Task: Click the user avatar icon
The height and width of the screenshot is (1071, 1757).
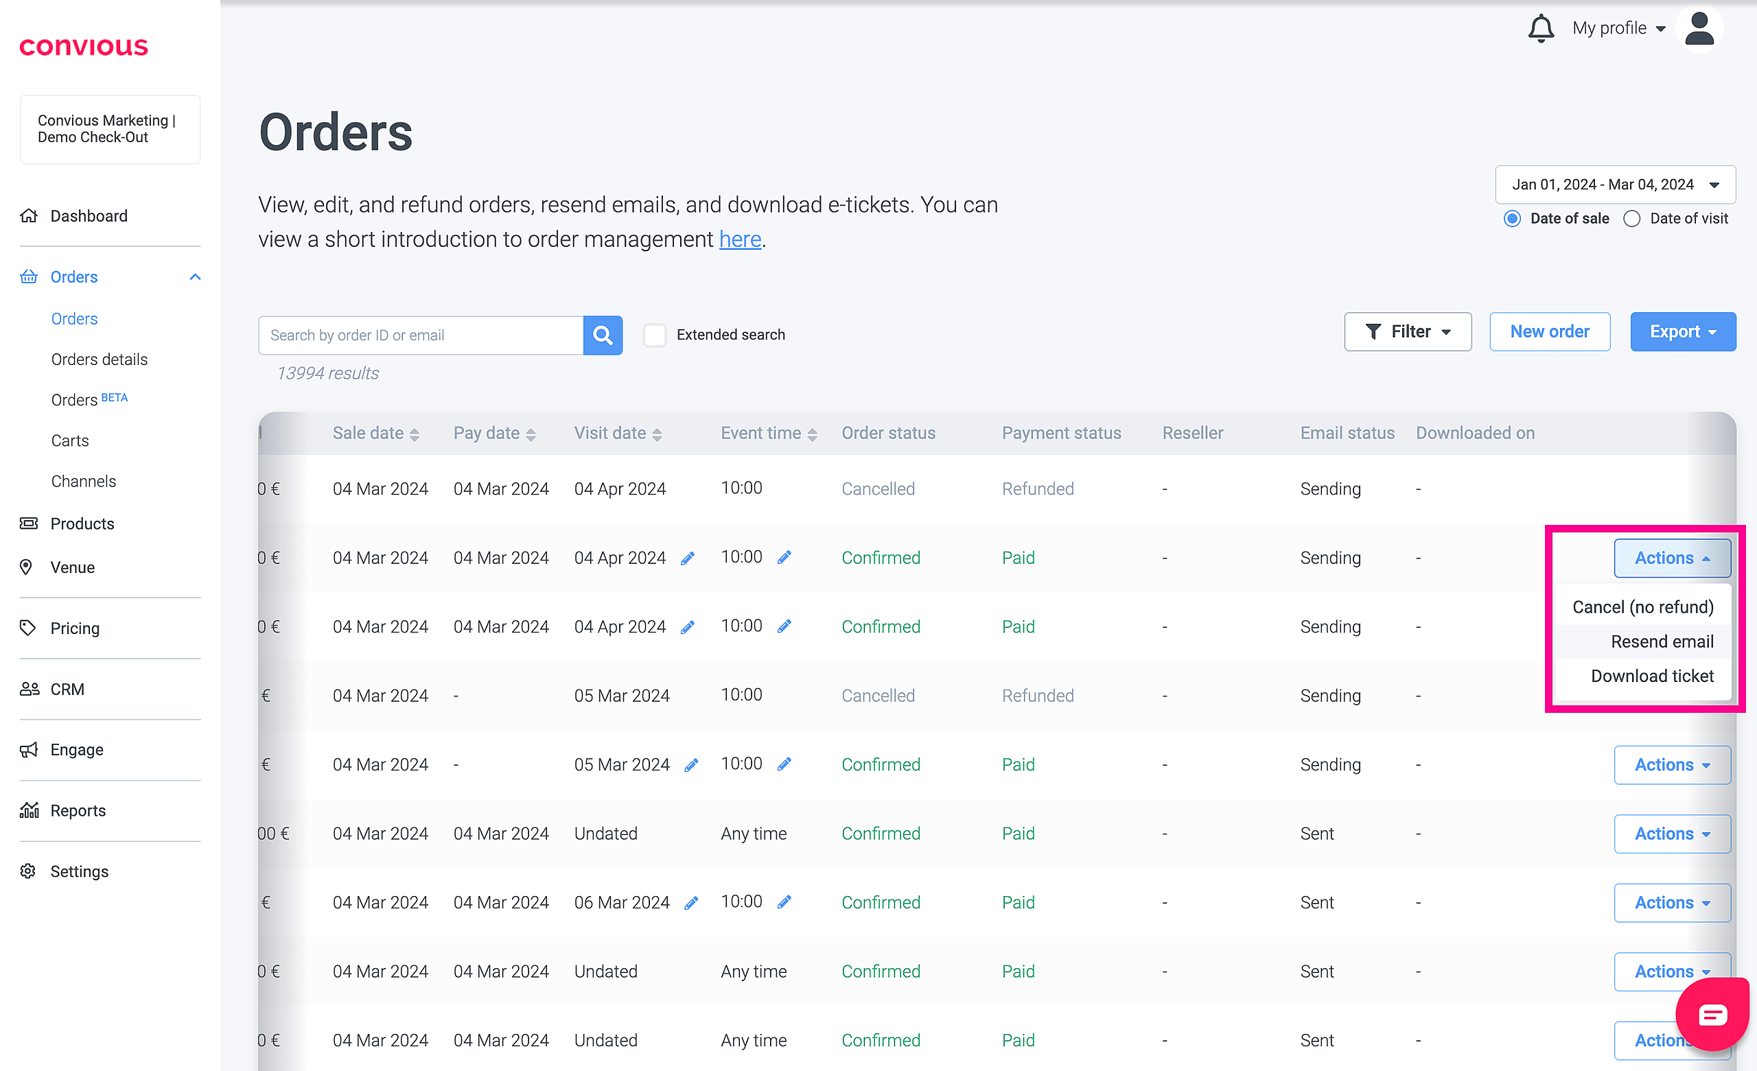Action: [1699, 30]
